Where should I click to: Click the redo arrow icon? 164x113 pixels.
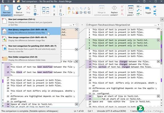click(x=85, y=8)
